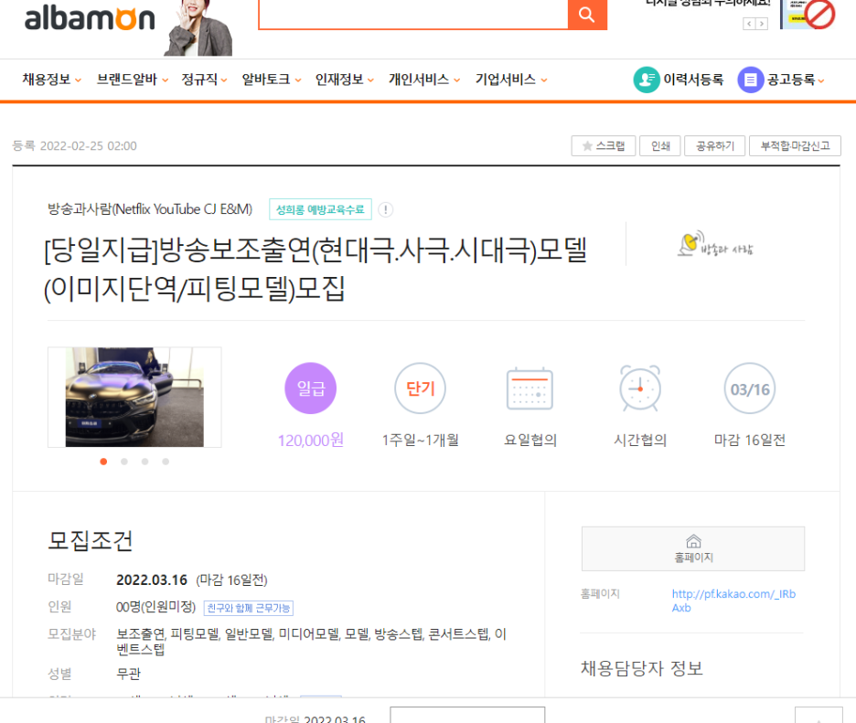Click the 03/16 deadline circle icon

point(750,388)
